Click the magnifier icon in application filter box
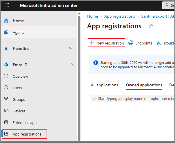Viewport: 175px width, 143px height. click(94, 99)
